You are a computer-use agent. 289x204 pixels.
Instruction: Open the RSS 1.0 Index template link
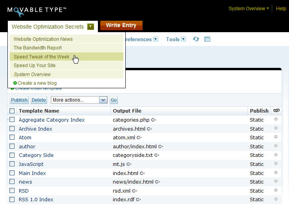pos(36,200)
